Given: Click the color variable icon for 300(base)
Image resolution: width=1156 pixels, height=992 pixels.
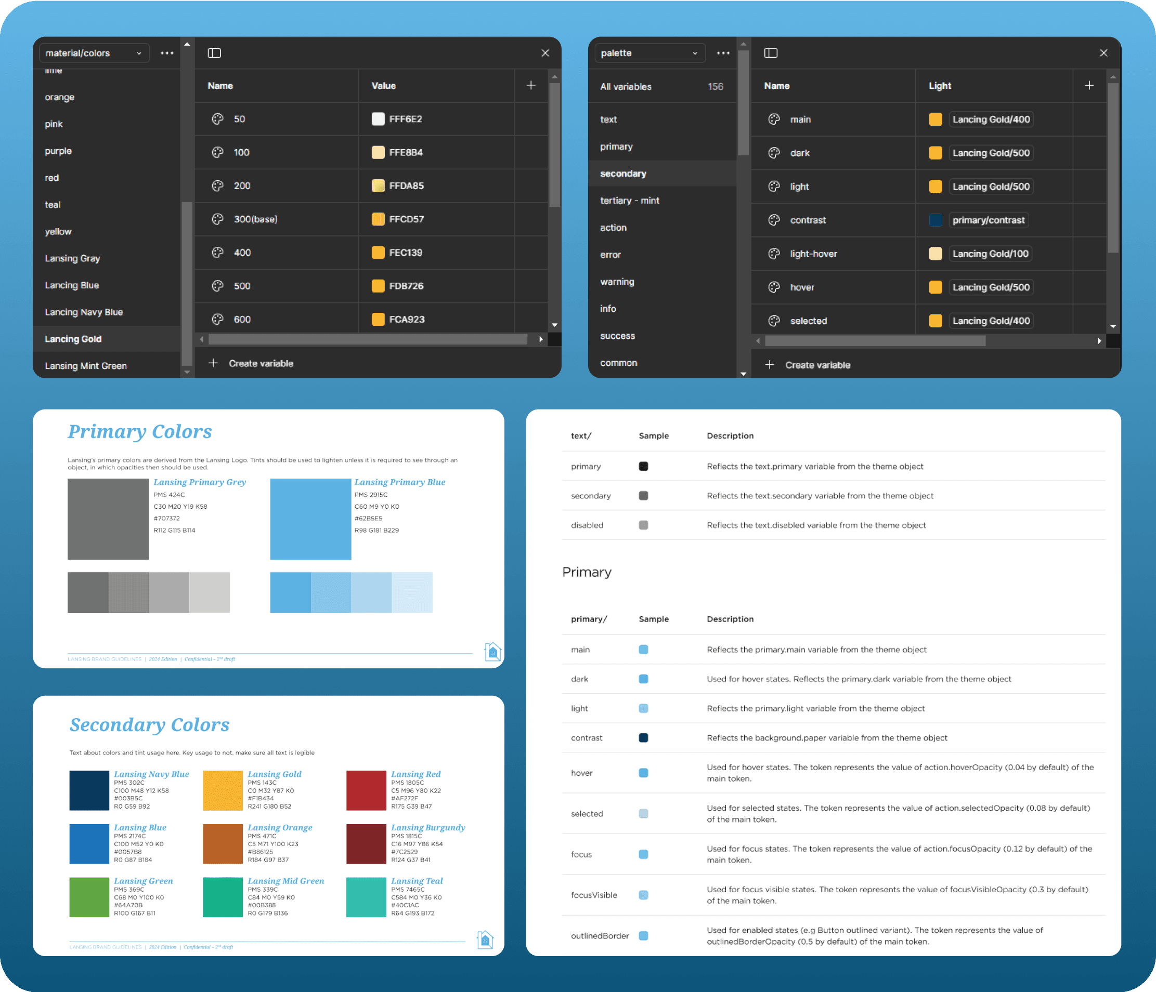Looking at the screenshot, I should (x=217, y=219).
